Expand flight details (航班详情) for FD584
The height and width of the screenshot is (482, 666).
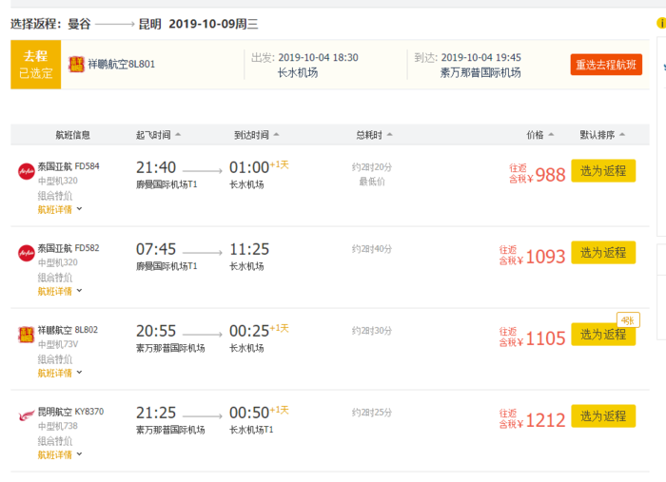tap(60, 209)
